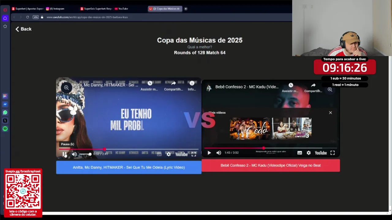Enter fullscreen on the MC Kadu video
The height and width of the screenshot is (220, 392).
pyautogui.click(x=333, y=153)
